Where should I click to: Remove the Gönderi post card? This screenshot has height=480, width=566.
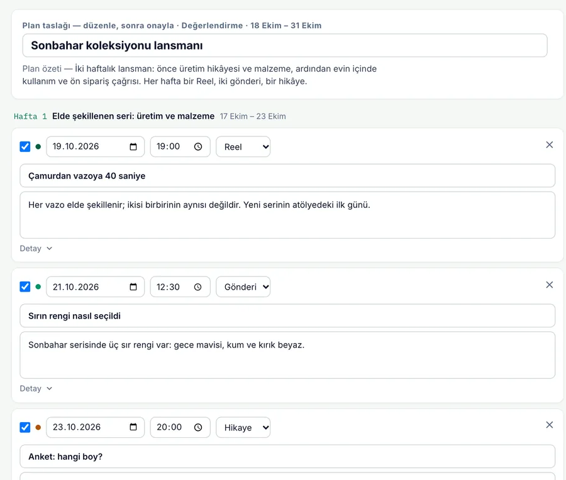pos(550,285)
